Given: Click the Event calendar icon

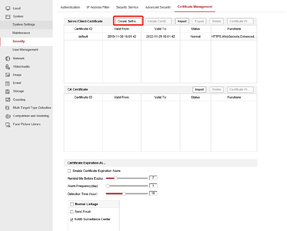Looking at the screenshot, I should pyautogui.click(x=7, y=83).
